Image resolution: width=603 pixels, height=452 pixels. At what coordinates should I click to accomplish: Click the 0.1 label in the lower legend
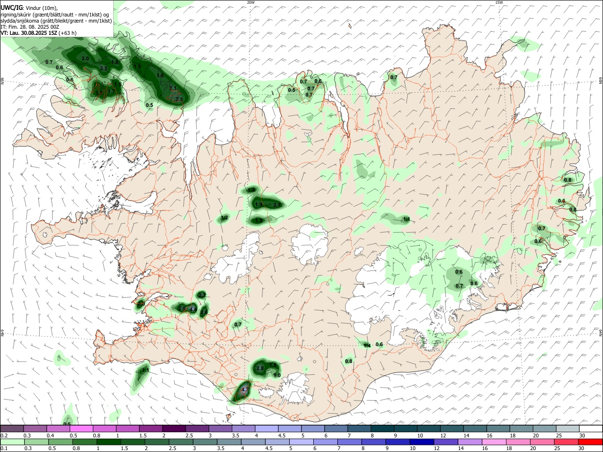(4, 448)
